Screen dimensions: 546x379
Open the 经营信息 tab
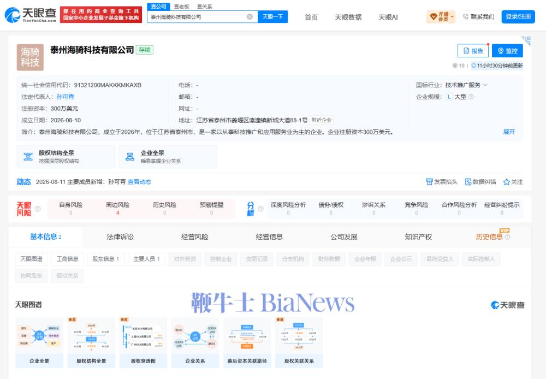click(x=269, y=237)
